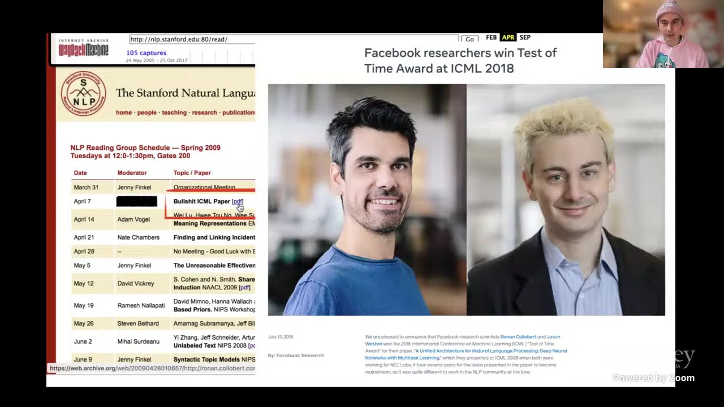Click 'NLP Reading Group Schedule — Spring 2009' heading
This screenshot has height=407, width=724.
tap(145, 148)
